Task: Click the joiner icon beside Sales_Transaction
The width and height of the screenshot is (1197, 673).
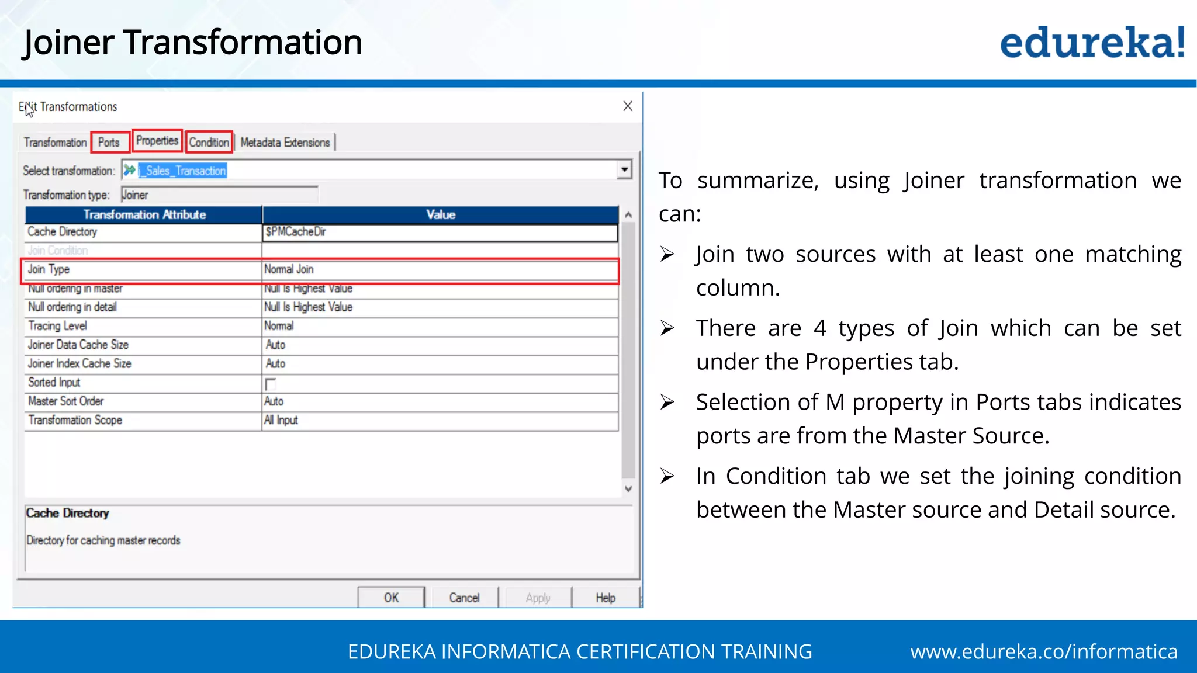Action: [x=129, y=170]
